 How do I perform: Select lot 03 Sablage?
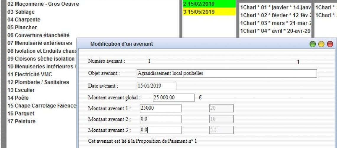21,12
